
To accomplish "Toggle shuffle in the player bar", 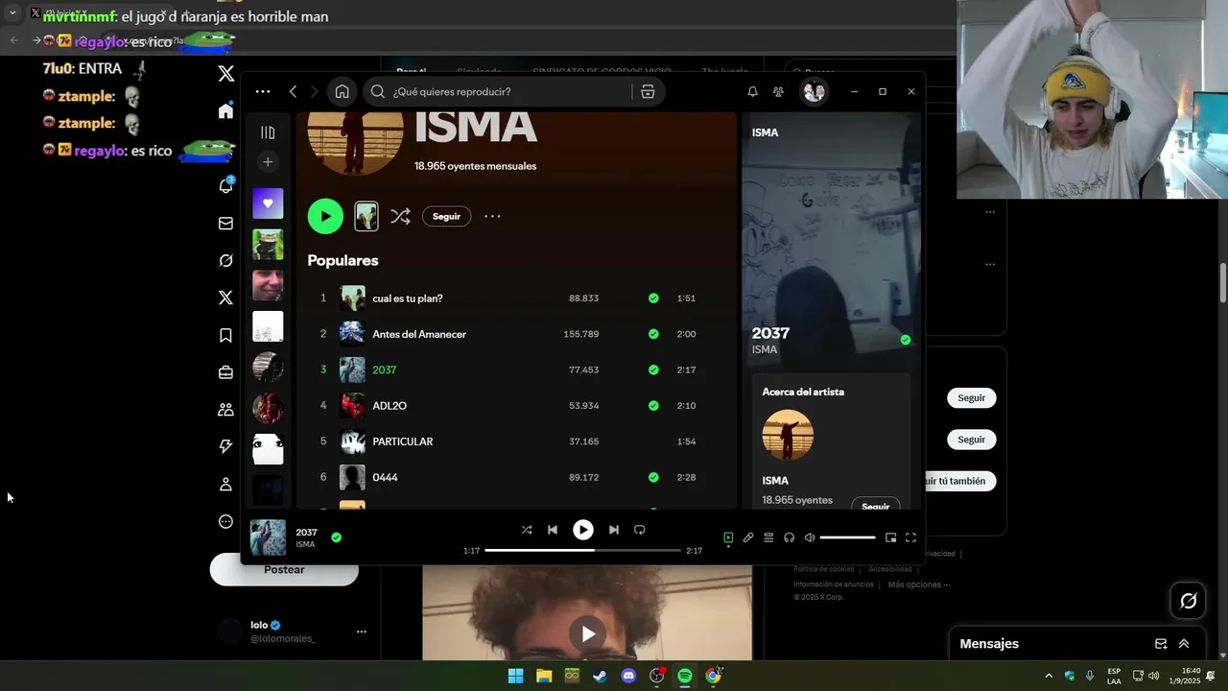I will click(x=527, y=530).
